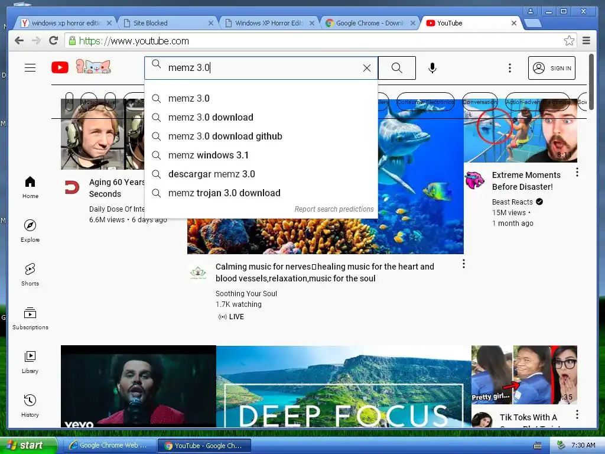Image resolution: width=605 pixels, height=454 pixels.
Task: Click the SIGN IN button
Action: [x=551, y=68]
